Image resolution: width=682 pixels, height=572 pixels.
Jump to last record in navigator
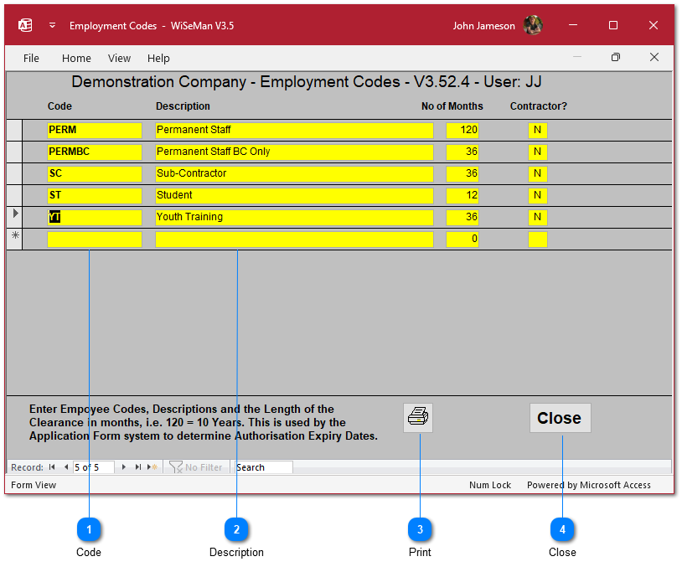pos(138,467)
